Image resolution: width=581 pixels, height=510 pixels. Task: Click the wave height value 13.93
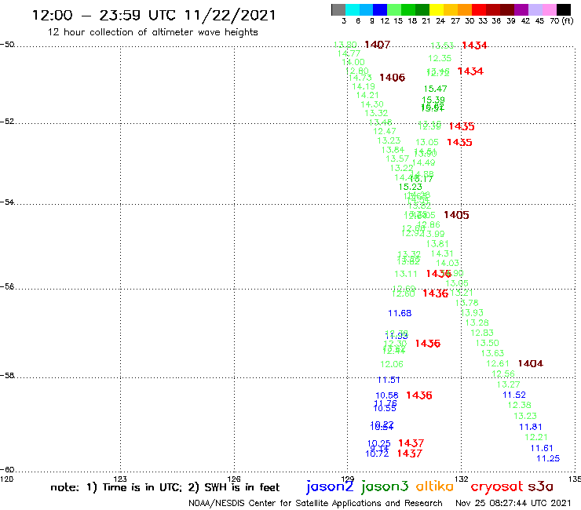[472, 313]
